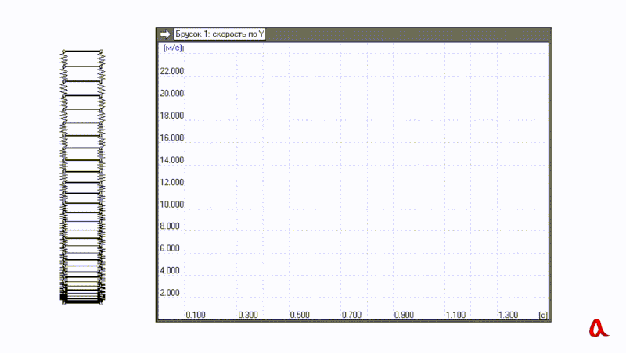626x353 pixels.
Task: Click the 0.900 tick on the time axis
Action: click(x=404, y=316)
